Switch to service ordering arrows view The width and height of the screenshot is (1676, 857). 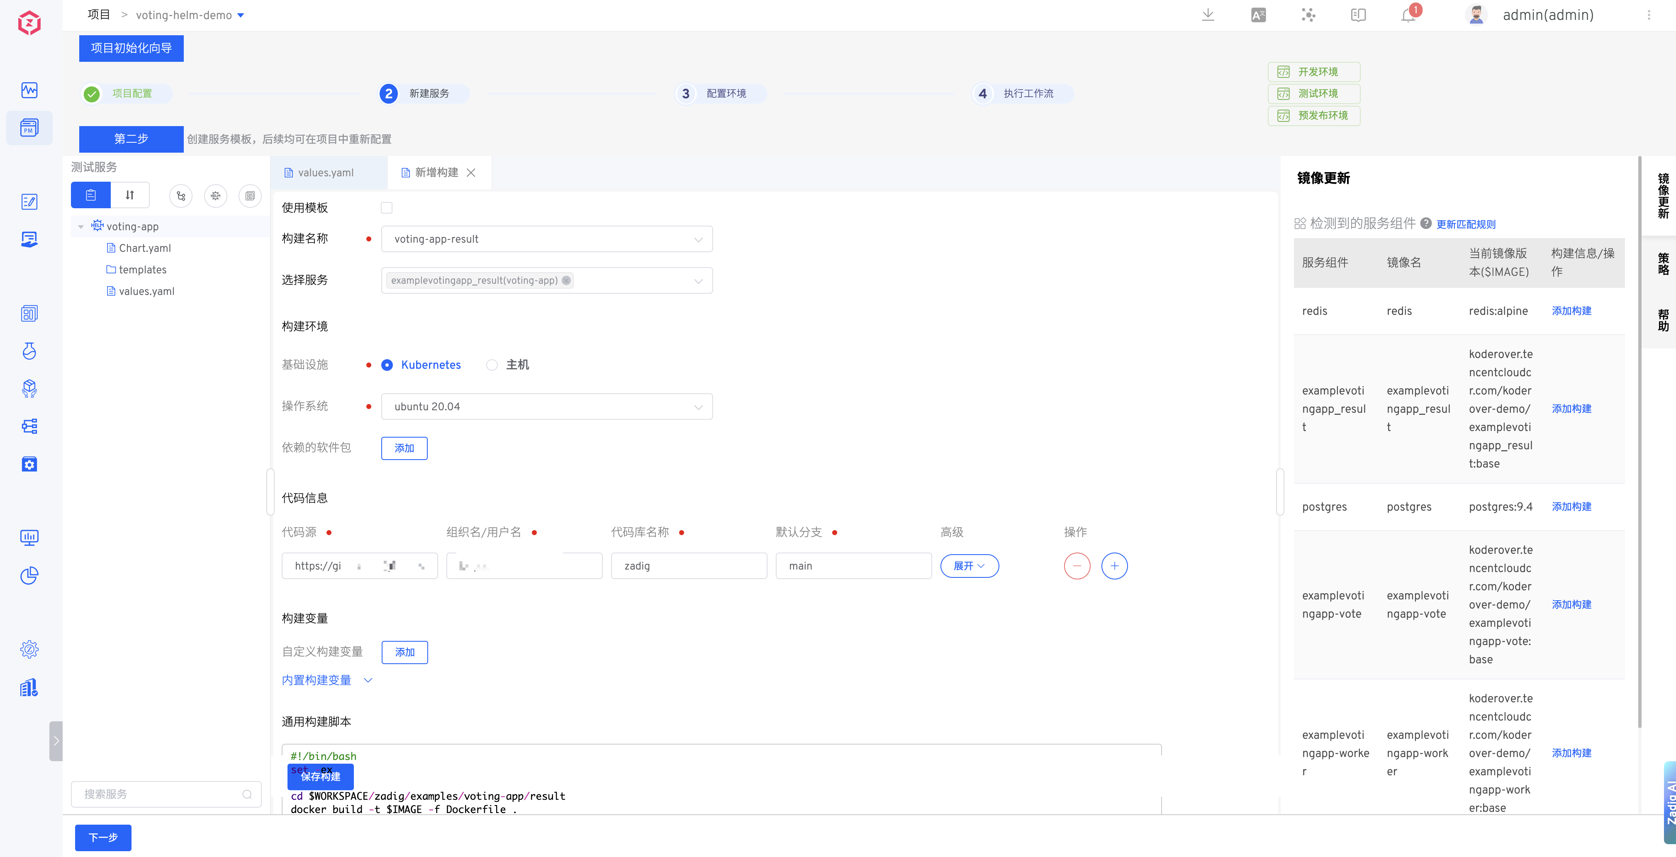(x=129, y=195)
